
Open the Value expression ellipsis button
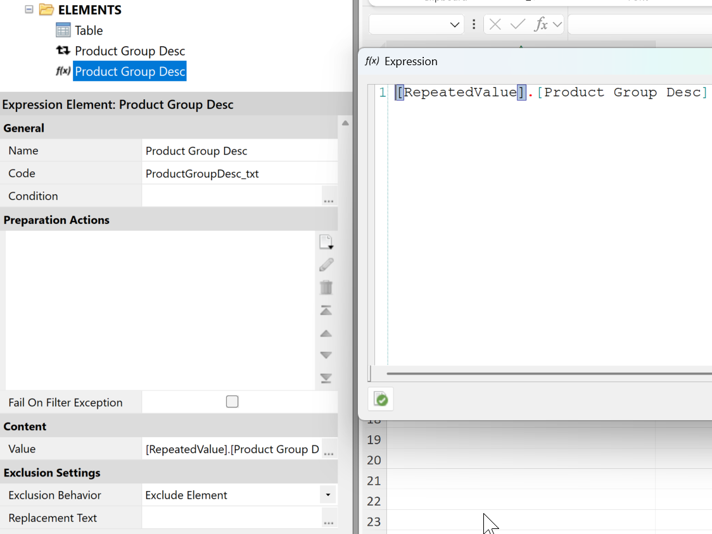(328, 450)
